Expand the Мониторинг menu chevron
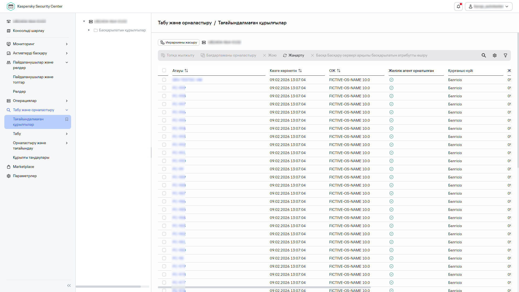Image resolution: width=519 pixels, height=292 pixels. 67,44
